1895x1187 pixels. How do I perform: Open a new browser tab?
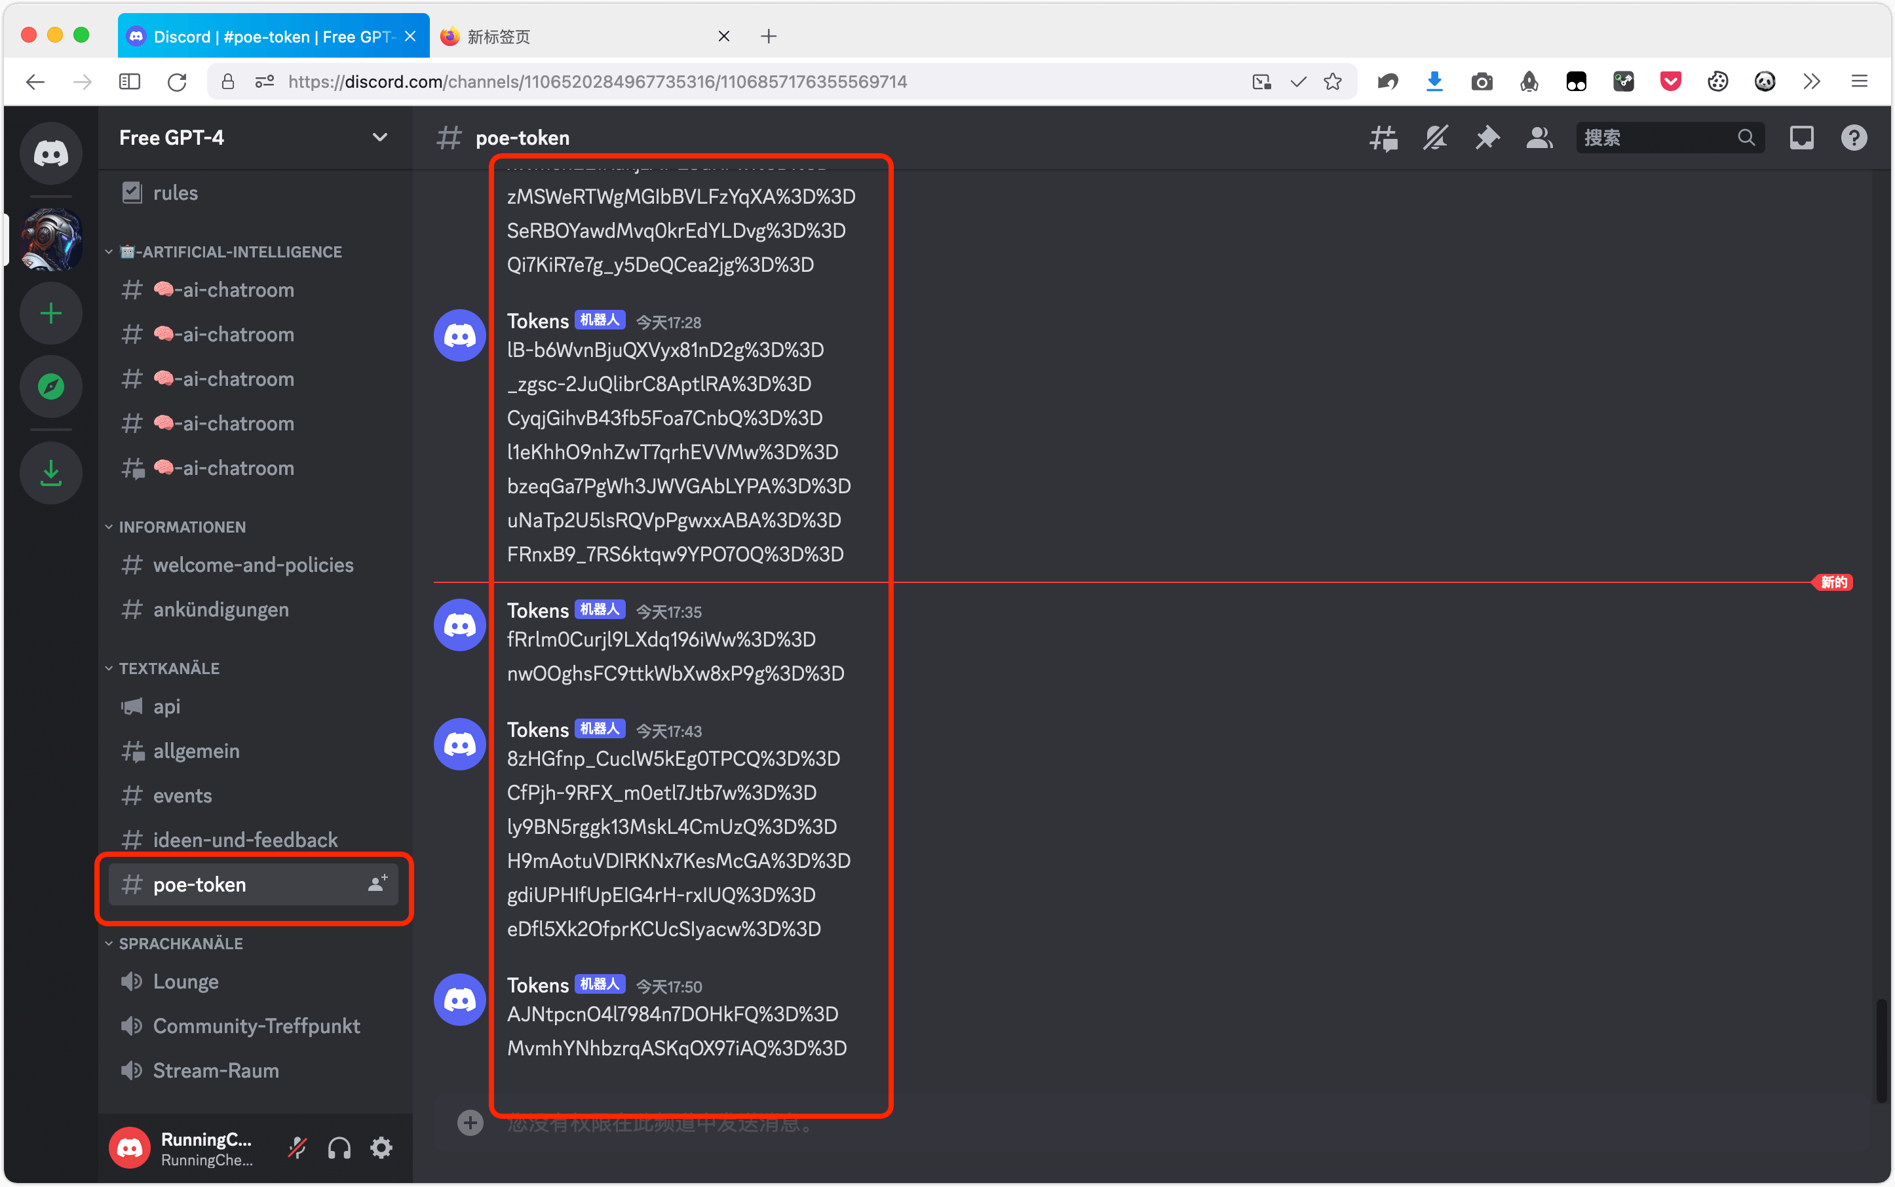769,36
